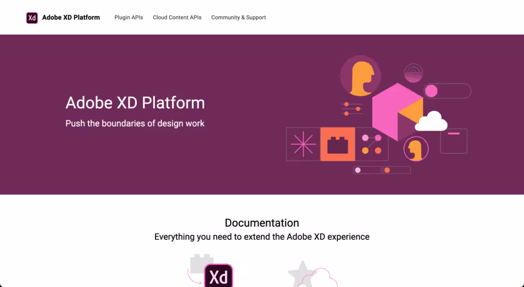Click the small orange-dot pill in hero illustration
This screenshot has width=524, height=287.
396,170
